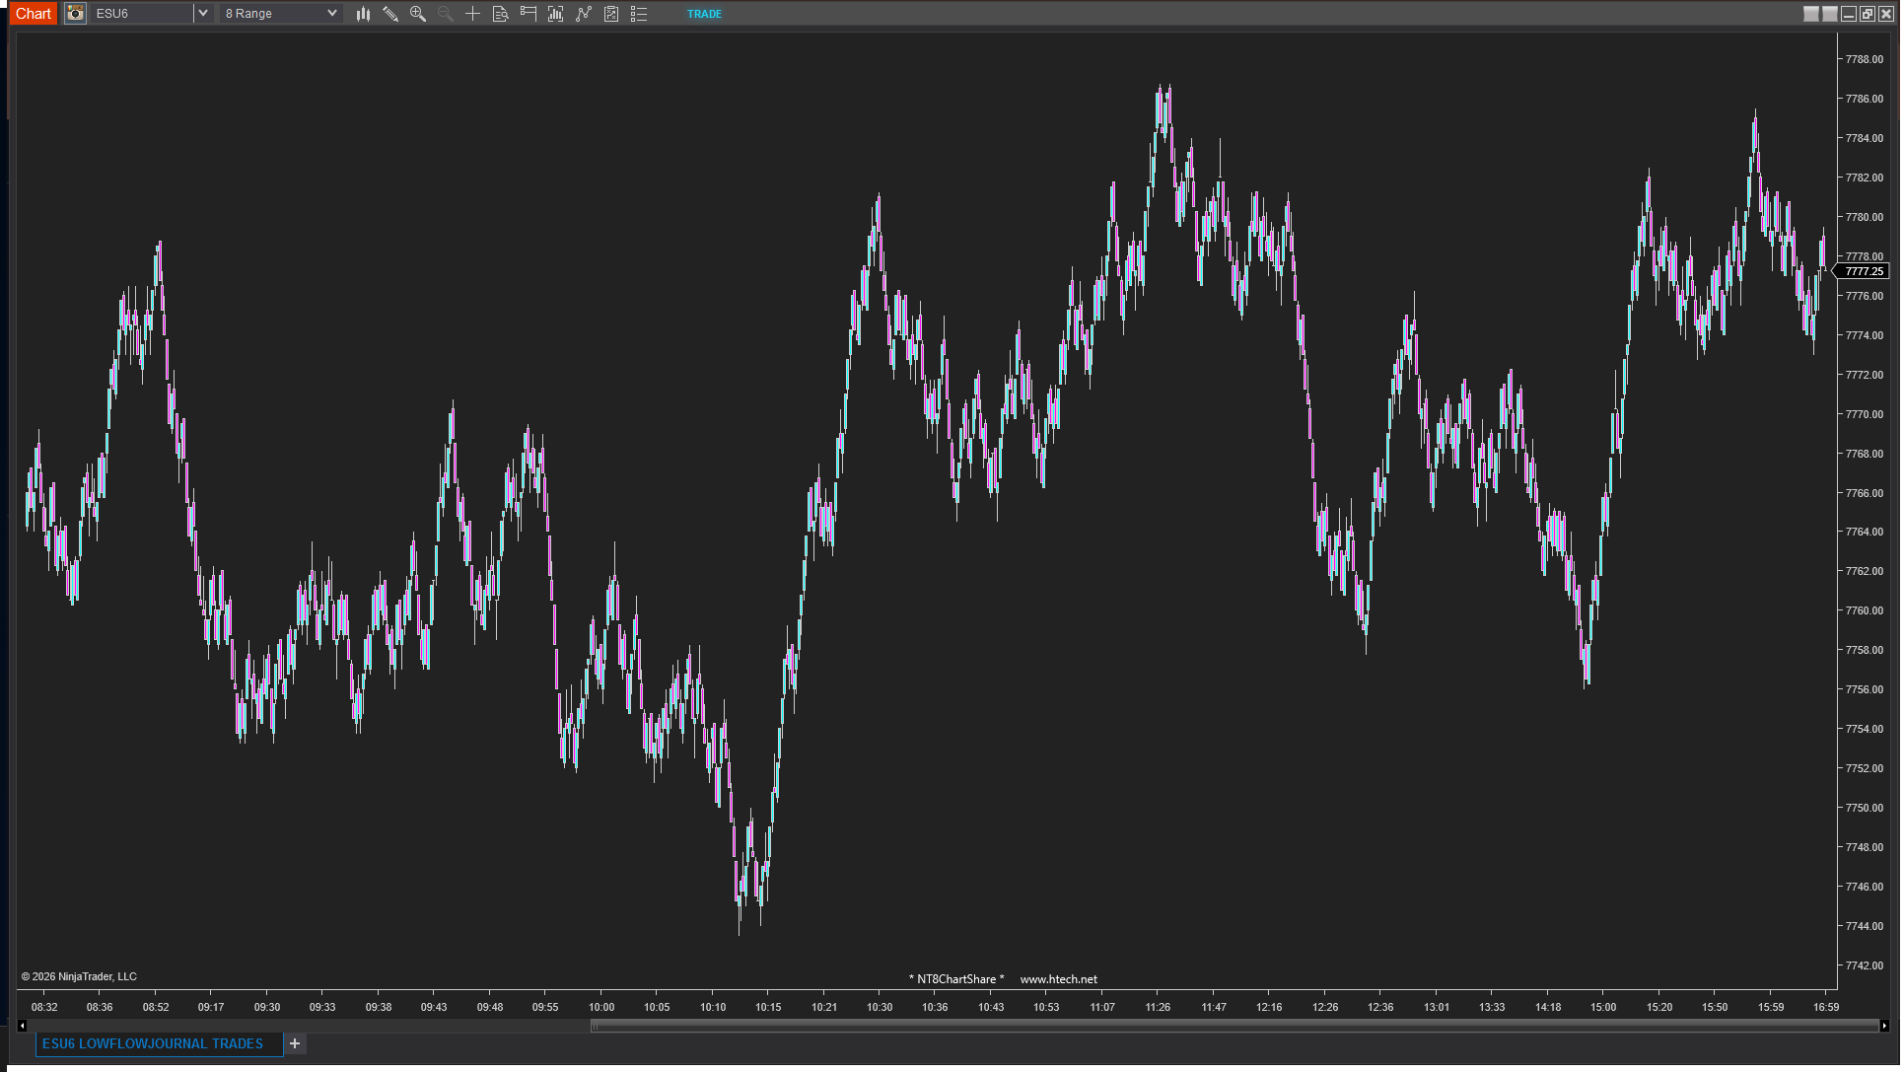Open the Indicators icon

(584, 14)
